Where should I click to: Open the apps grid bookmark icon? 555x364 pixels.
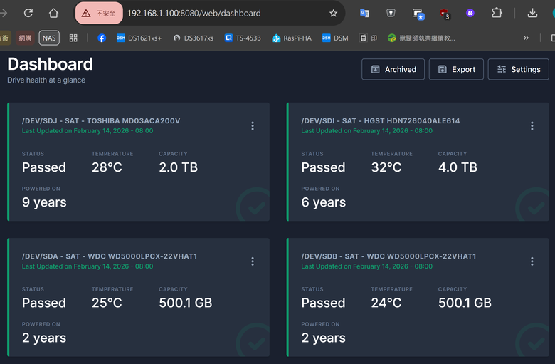click(x=73, y=38)
